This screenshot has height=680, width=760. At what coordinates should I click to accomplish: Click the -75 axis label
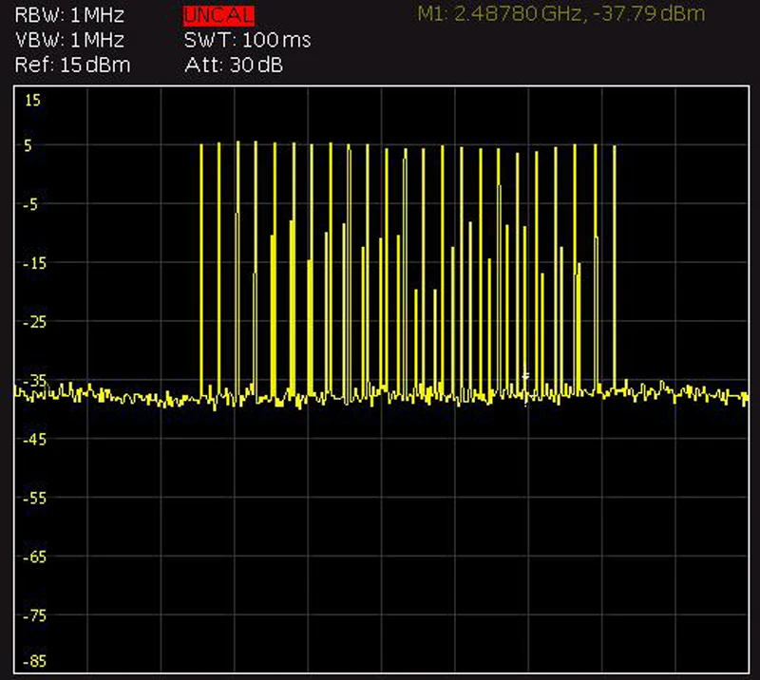[x=34, y=616]
